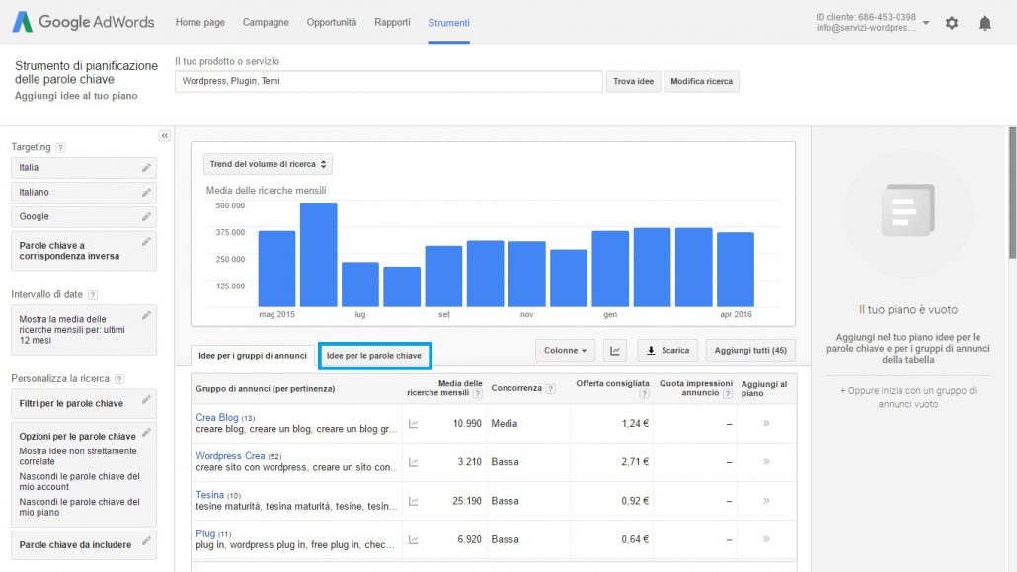Edit the Italia location targeting pencil
1017x572 pixels.
146,168
